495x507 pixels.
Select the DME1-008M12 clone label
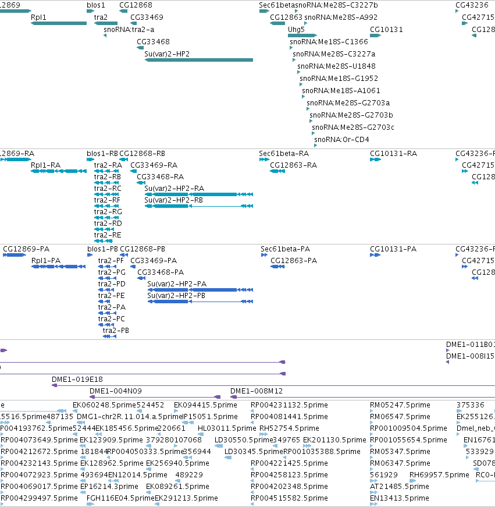[x=257, y=391]
